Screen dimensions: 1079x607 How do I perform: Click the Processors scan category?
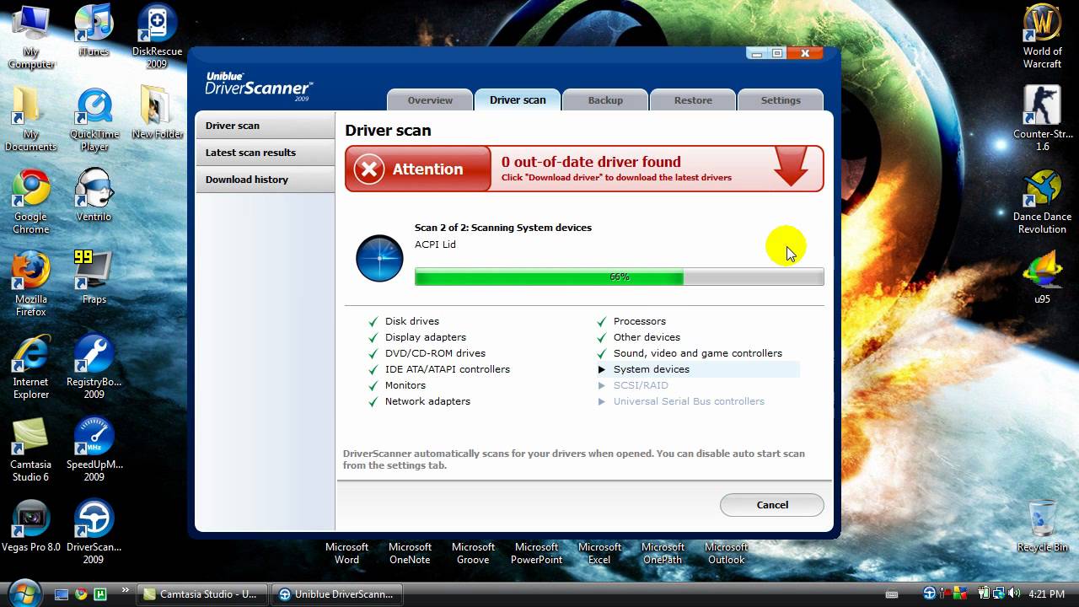(639, 321)
